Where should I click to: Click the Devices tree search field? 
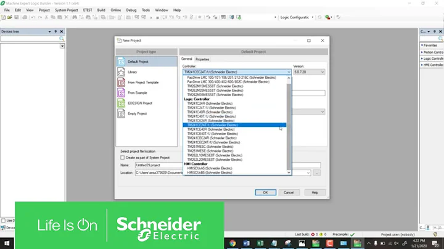click(30, 39)
